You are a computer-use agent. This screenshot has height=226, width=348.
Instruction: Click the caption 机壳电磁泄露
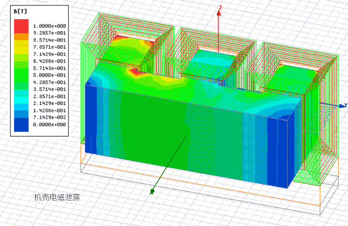point(57,197)
